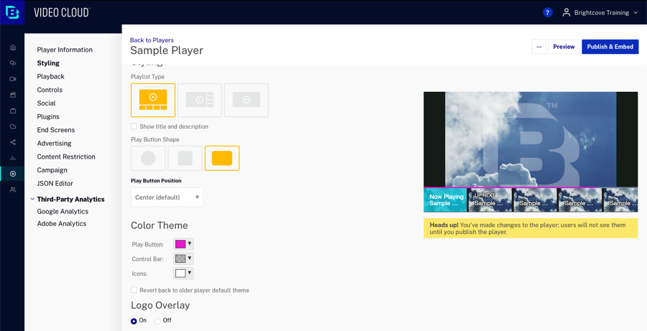Open the Play Button Position dropdown

tap(167, 197)
